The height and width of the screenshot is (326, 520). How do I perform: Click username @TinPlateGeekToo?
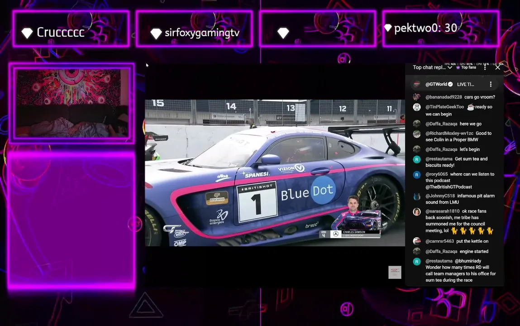tap(445, 107)
